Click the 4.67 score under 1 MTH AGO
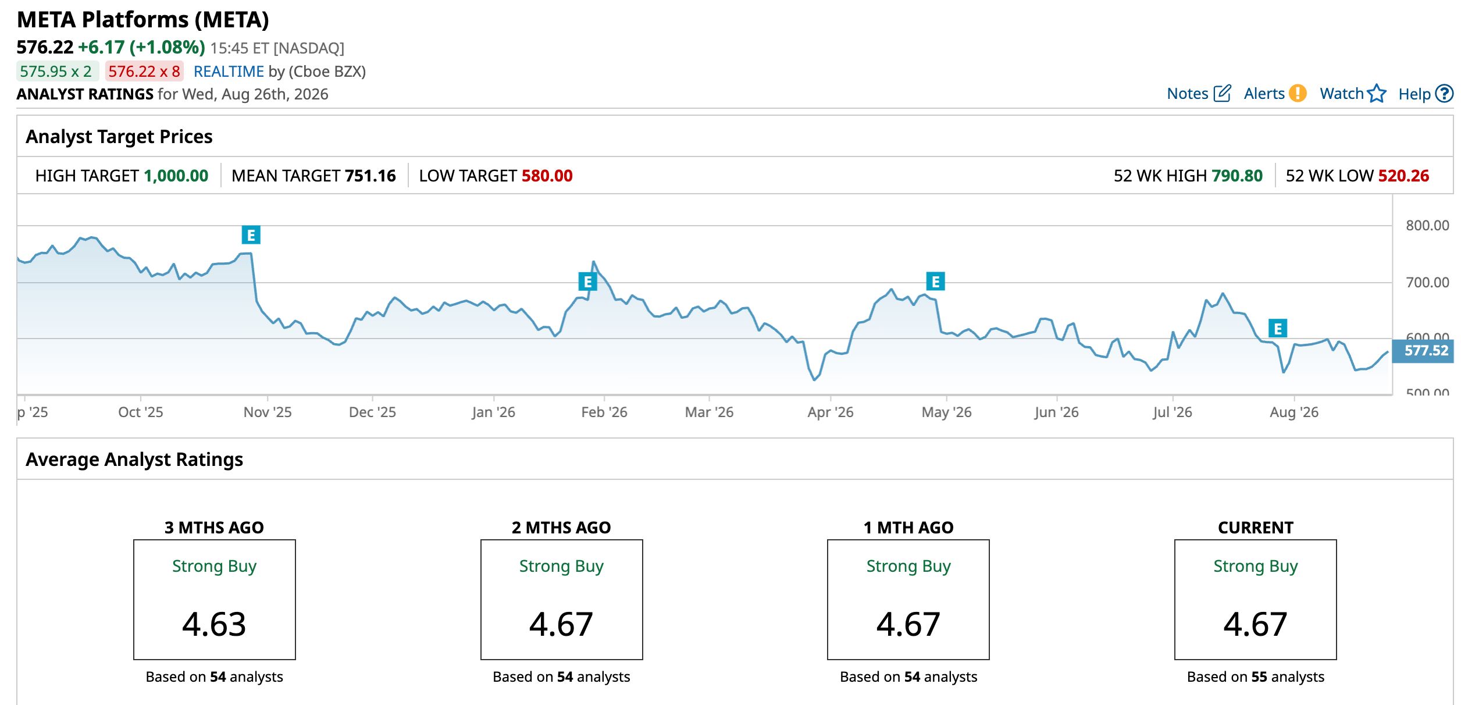The width and height of the screenshot is (1461, 705). click(x=908, y=624)
